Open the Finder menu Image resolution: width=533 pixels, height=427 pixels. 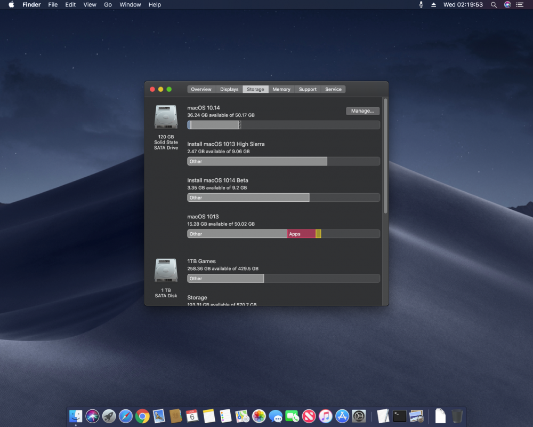click(31, 5)
